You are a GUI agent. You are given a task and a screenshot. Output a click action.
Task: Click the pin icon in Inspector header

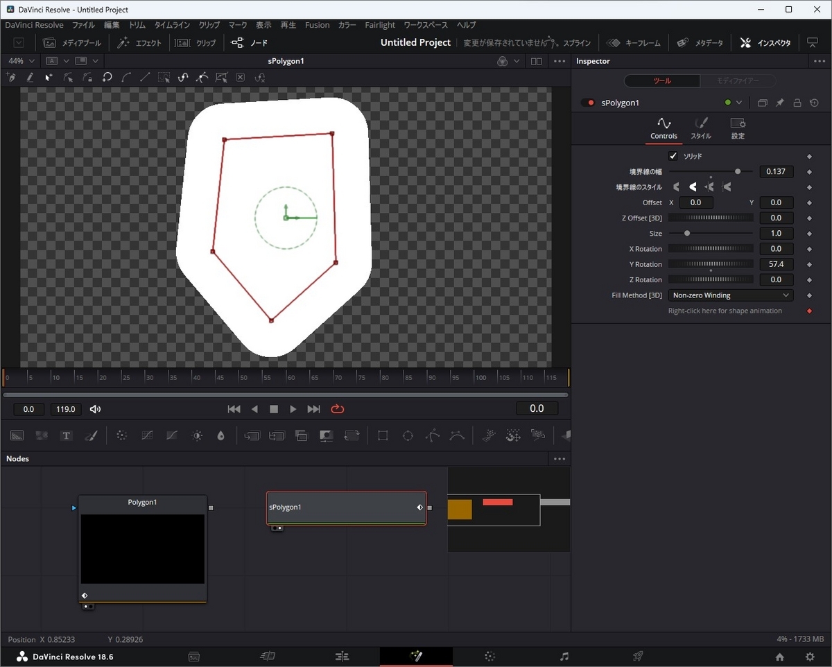point(779,103)
